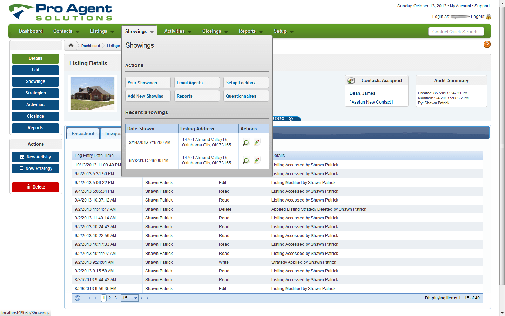Expand the Setup menu dropdown
This screenshot has height=316, width=505.
(291, 31)
